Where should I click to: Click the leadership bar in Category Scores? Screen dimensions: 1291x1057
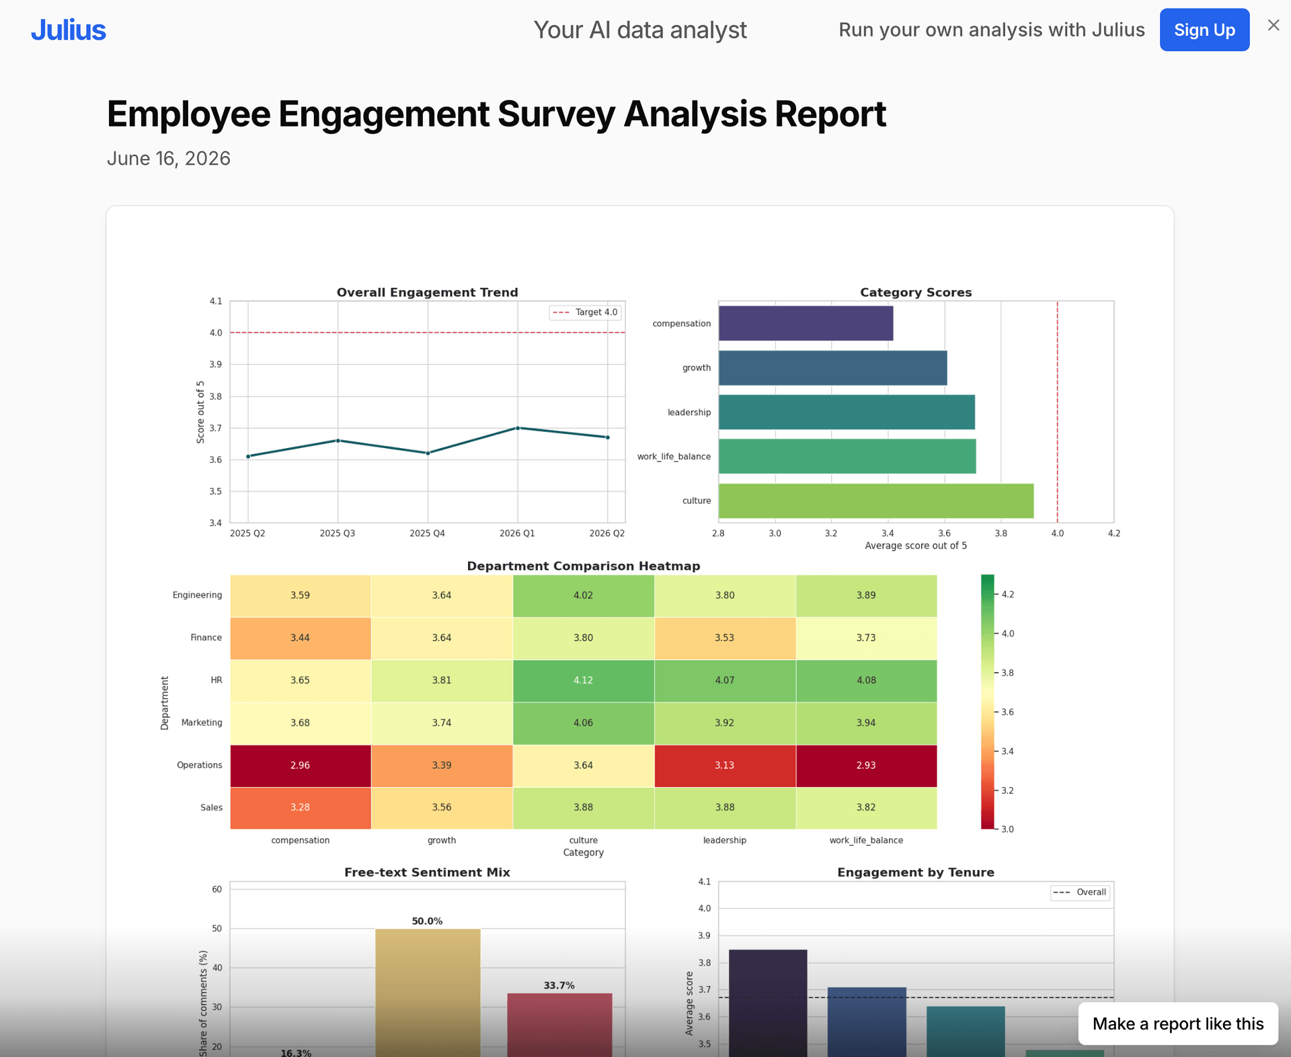click(x=847, y=412)
